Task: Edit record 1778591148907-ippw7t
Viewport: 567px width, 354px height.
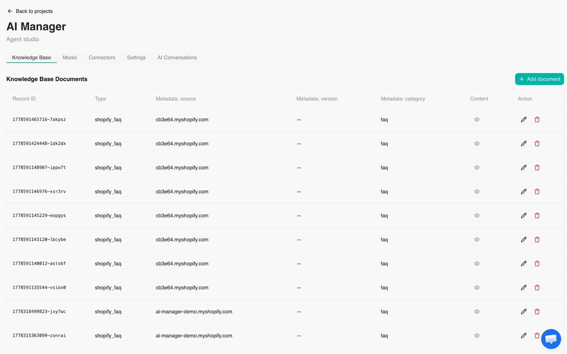Action: [x=524, y=167]
